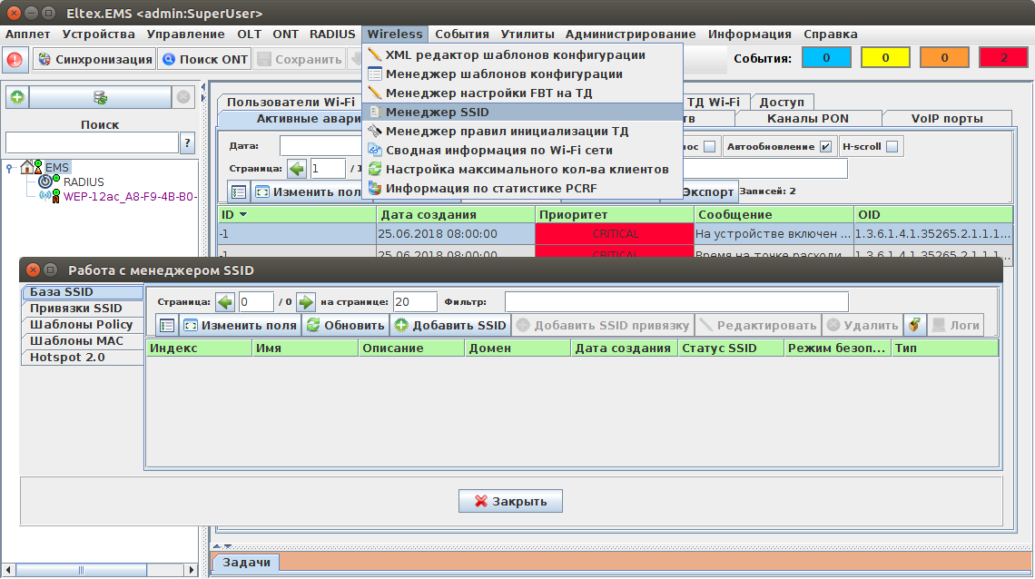Switch to Каналы PON tab
Image resolution: width=1035 pixels, height=579 pixels.
pos(807,119)
